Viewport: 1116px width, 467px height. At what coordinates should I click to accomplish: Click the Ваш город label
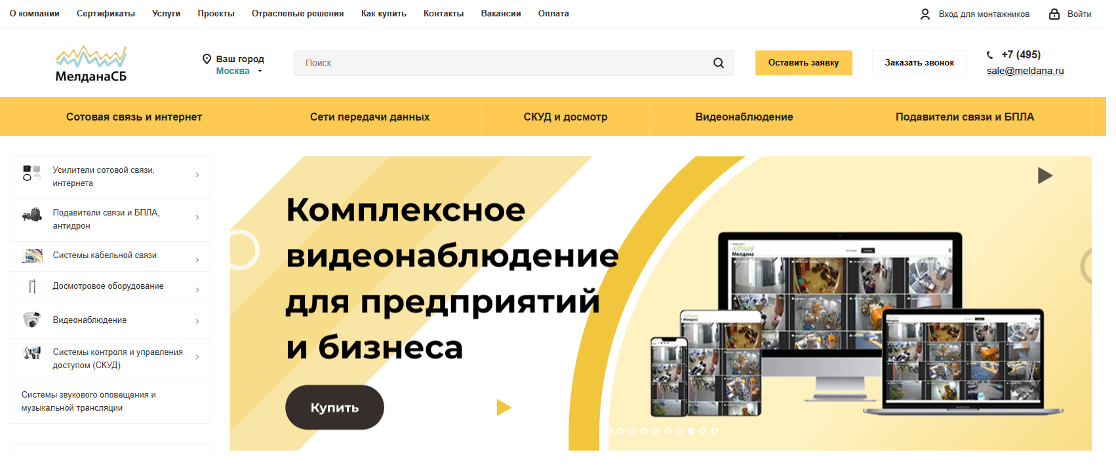[240, 59]
